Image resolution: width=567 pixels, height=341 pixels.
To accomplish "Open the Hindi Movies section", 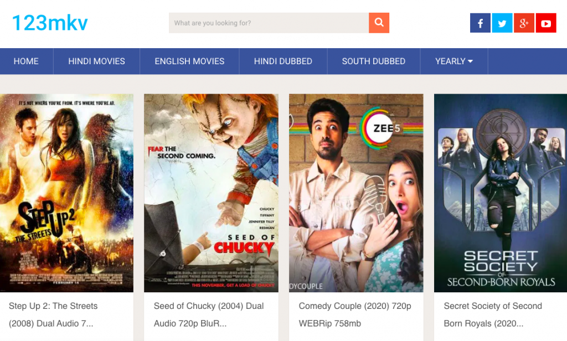I will [96, 61].
